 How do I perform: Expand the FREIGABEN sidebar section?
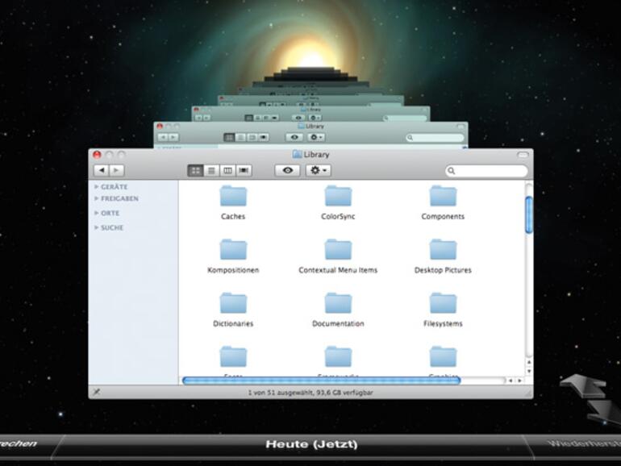pos(96,198)
